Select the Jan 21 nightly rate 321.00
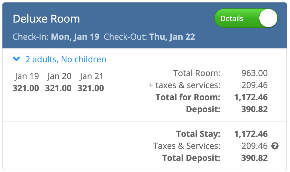This screenshot has height=172, width=290. (x=91, y=88)
